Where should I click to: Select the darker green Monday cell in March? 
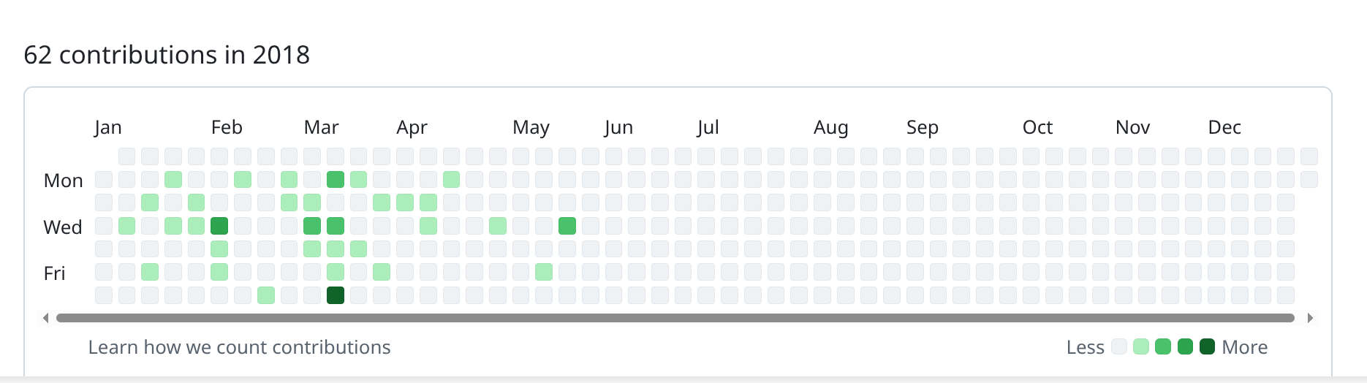[336, 179]
